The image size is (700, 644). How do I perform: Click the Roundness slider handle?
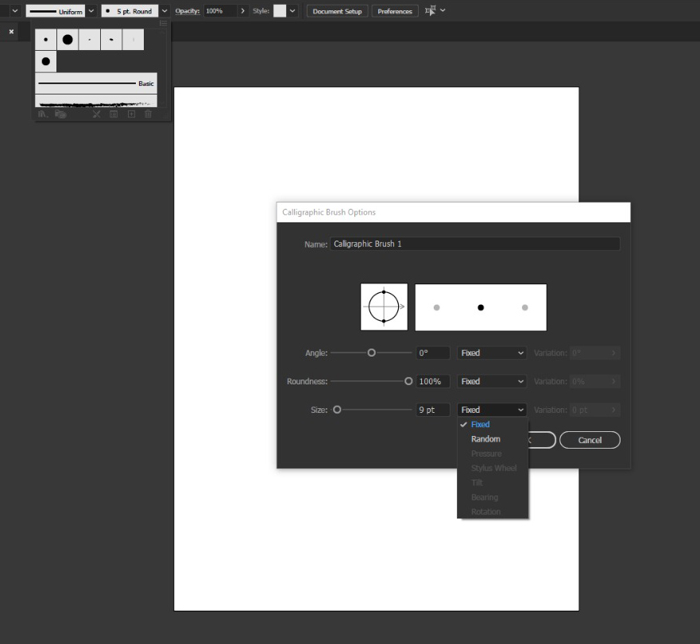pyautogui.click(x=408, y=381)
